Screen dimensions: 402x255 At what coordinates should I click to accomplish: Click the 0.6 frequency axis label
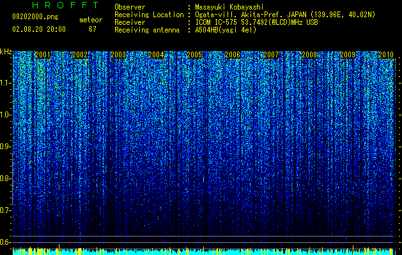pyautogui.click(x=5, y=242)
